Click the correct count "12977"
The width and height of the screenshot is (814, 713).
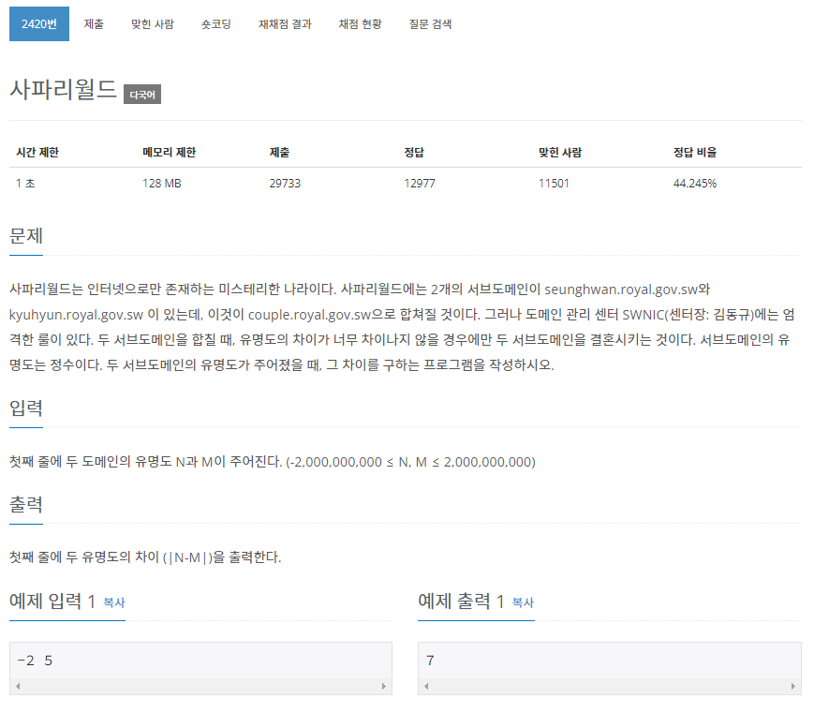420,184
